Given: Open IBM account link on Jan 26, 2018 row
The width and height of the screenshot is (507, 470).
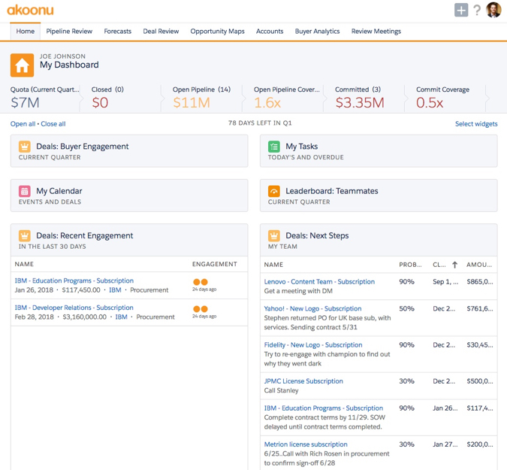Looking at the screenshot, I should pos(115,290).
